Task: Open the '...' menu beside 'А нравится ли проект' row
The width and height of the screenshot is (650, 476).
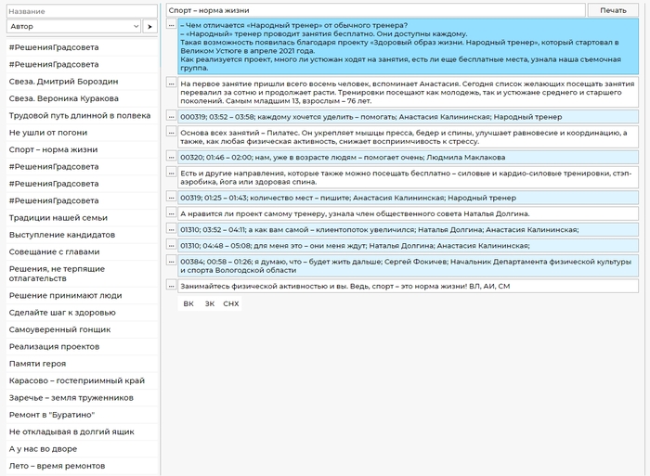Action: coord(171,212)
